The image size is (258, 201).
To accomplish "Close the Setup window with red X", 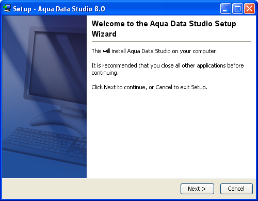I will 249,8.
